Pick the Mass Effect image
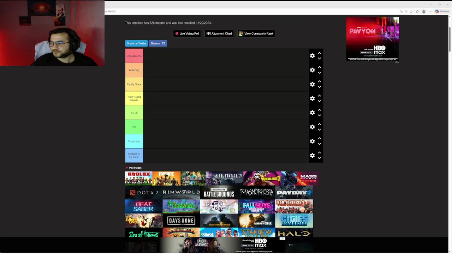 300,179
